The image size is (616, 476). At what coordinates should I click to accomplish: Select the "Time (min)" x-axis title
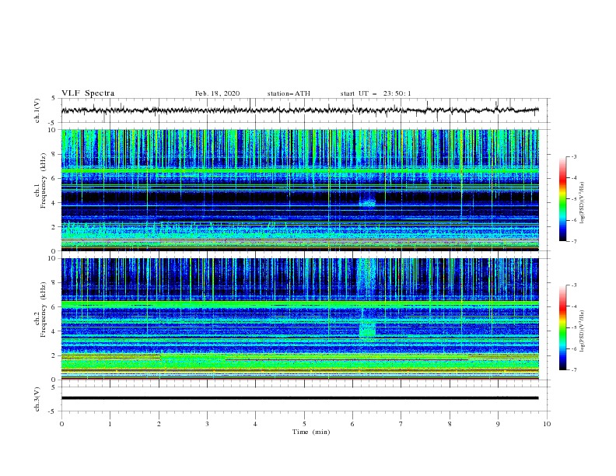[x=311, y=432]
